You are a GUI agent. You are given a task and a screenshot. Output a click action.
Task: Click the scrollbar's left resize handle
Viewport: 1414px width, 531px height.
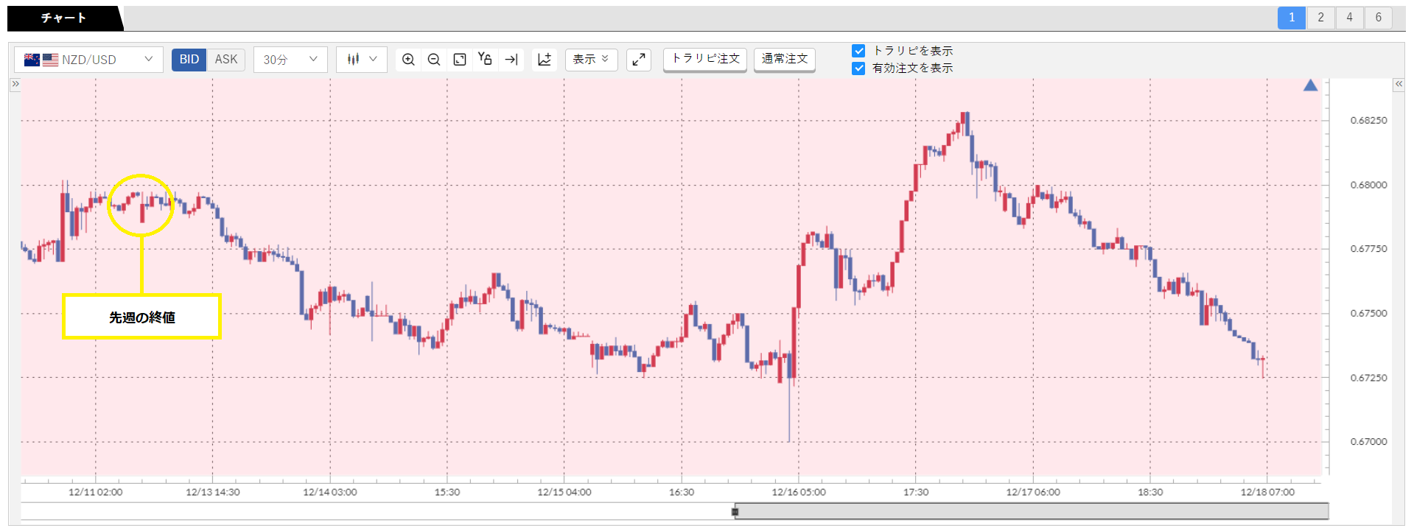coord(735,512)
